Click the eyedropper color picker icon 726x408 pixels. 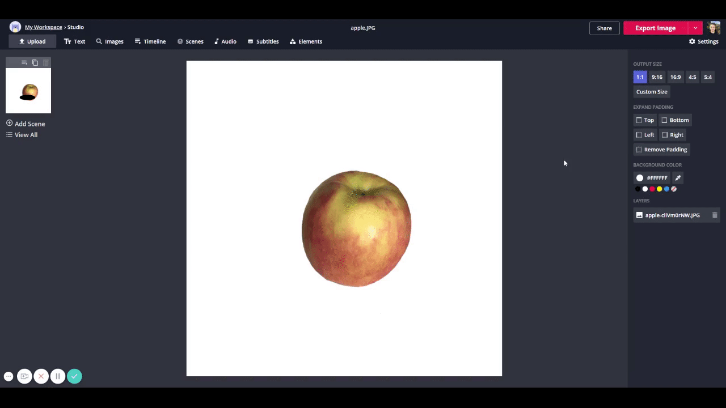(x=678, y=178)
